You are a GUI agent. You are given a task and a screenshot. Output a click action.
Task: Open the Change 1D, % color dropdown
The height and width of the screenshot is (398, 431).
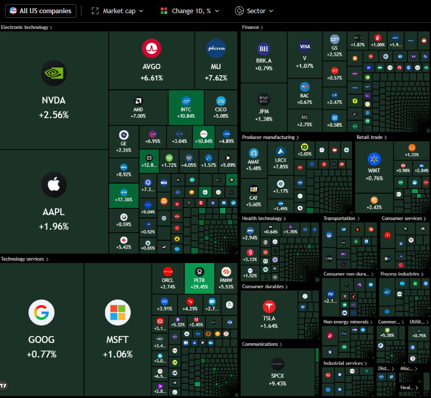coord(190,11)
